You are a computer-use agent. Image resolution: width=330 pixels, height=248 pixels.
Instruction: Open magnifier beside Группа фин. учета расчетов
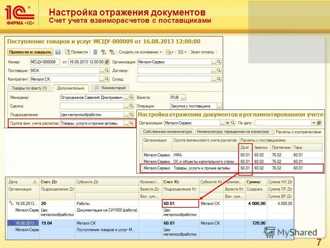(131, 123)
